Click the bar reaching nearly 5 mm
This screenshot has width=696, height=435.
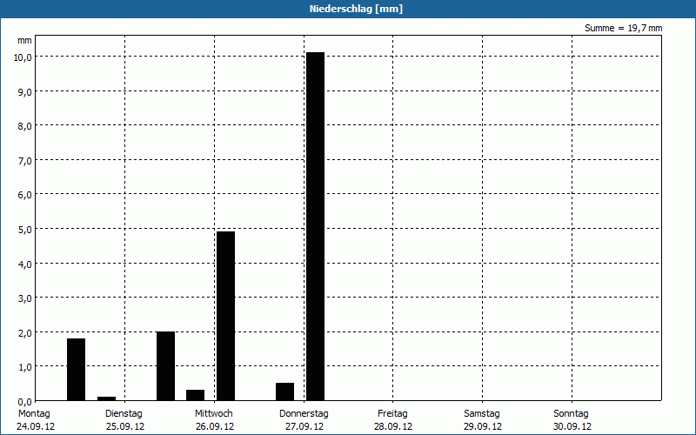tap(225, 315)
